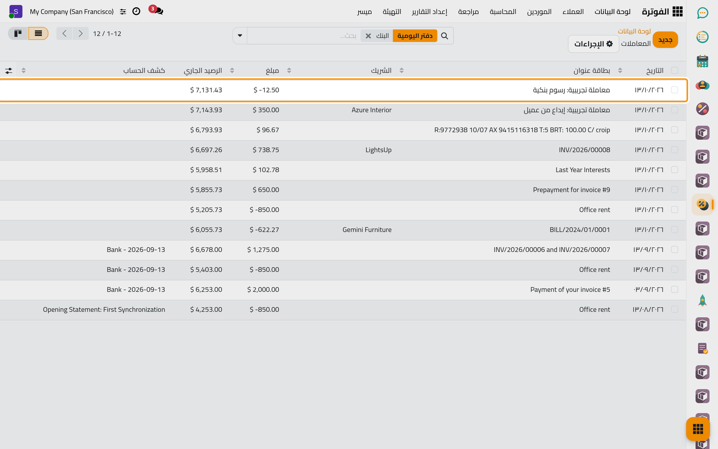Open the activities clock icon

(x=136, y=11)
